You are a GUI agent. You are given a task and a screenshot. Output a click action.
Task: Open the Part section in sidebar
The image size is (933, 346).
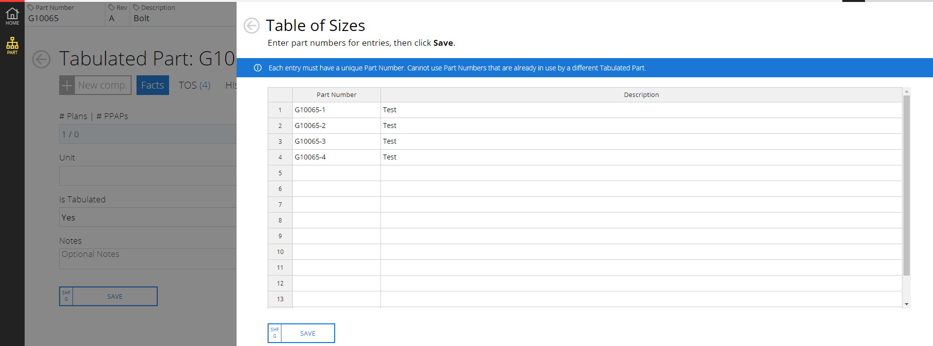tap(12, 45)
